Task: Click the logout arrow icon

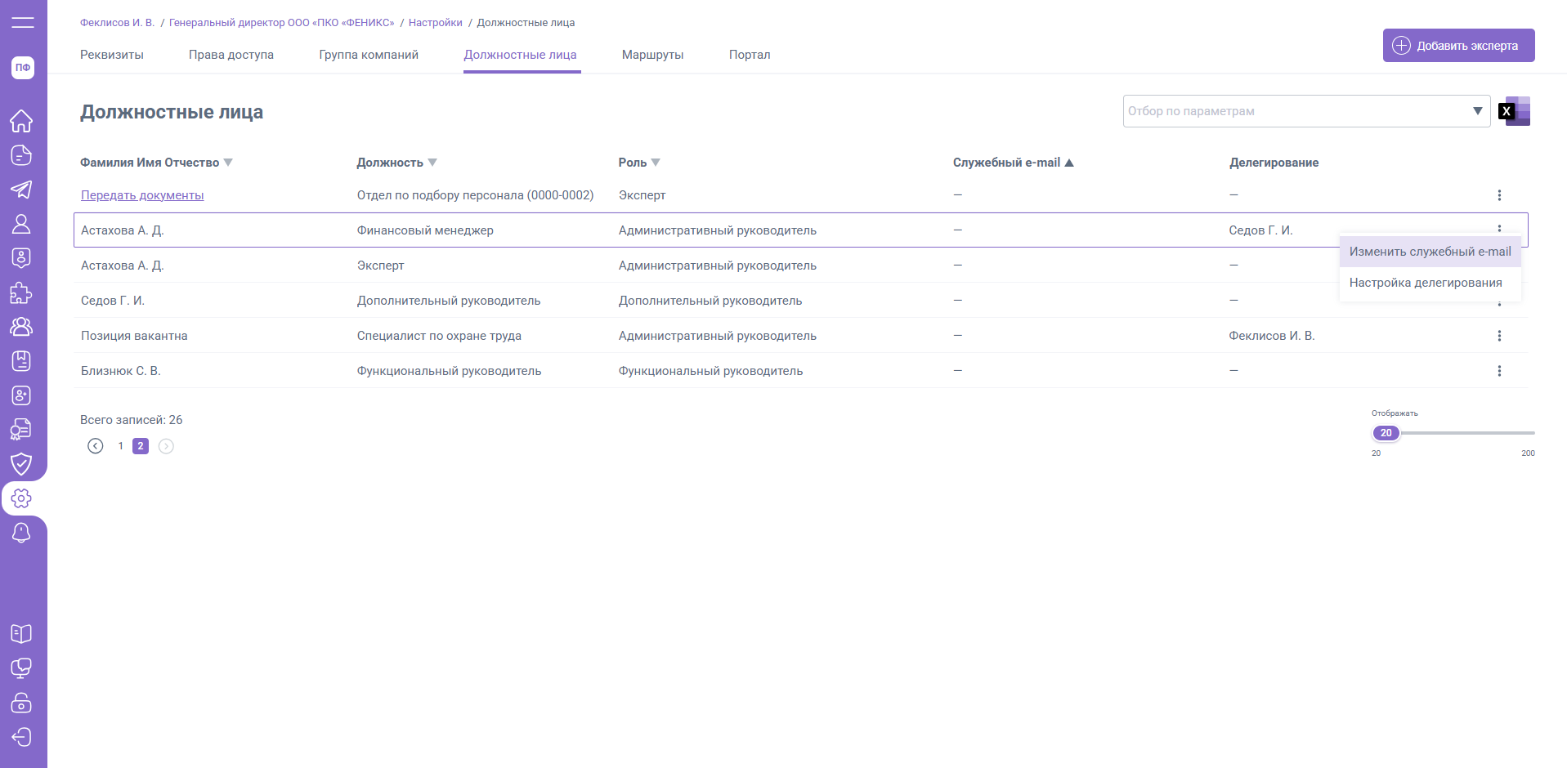Action: tap(21, 737)
